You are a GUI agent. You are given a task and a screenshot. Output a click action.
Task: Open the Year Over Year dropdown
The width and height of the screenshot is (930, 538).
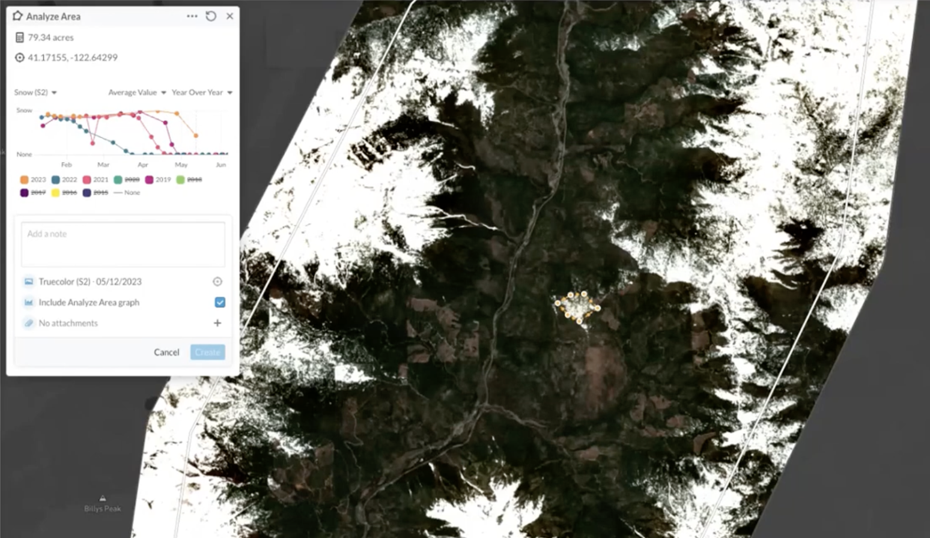point(202,92)
